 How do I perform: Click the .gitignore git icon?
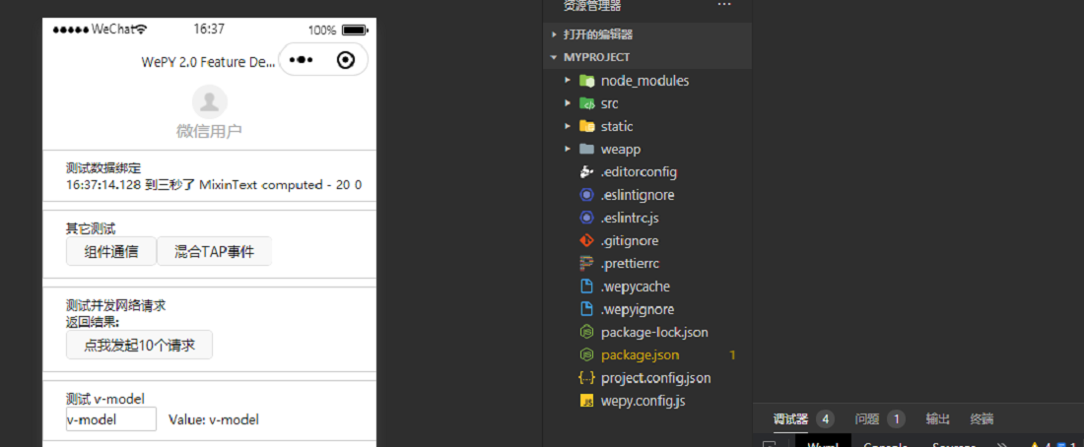tap(586, 241)
